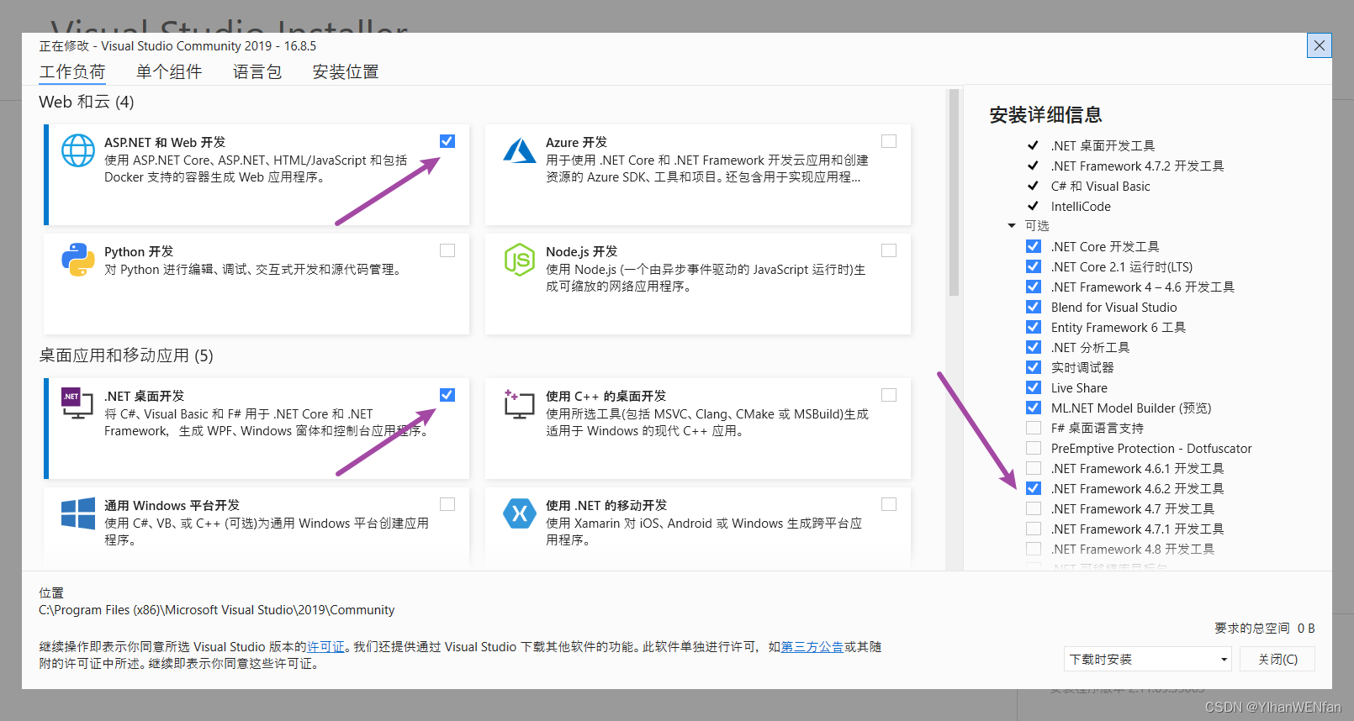Select the Python 开发 workload card title
1354x721 pixels.
tap(139, 251)
